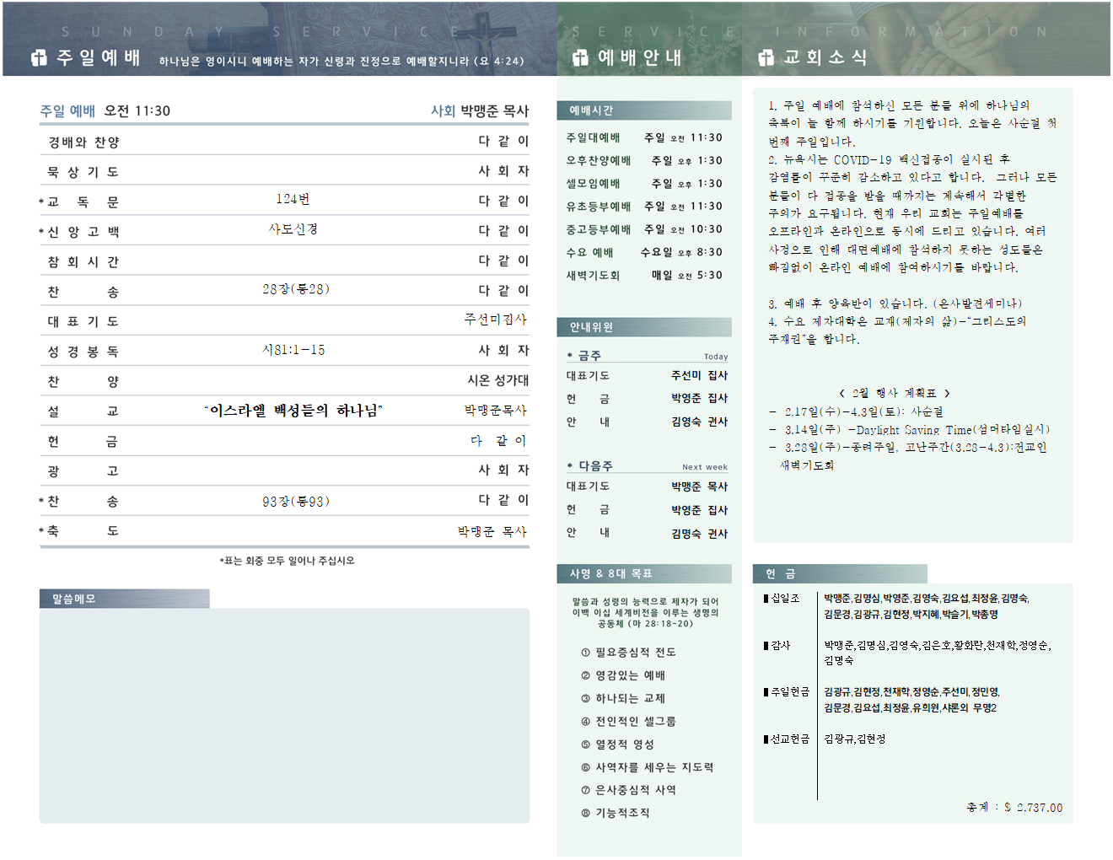
Task: Select '박맹준 목사' under 다음주 대표기도
Action: [x=699, y=486]
